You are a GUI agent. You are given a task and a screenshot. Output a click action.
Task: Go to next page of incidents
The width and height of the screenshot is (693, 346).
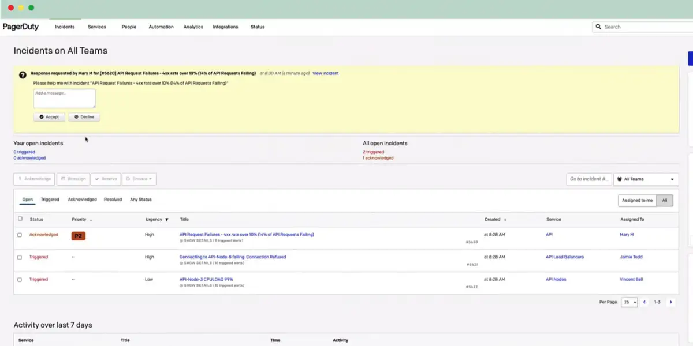coord(670,302)
